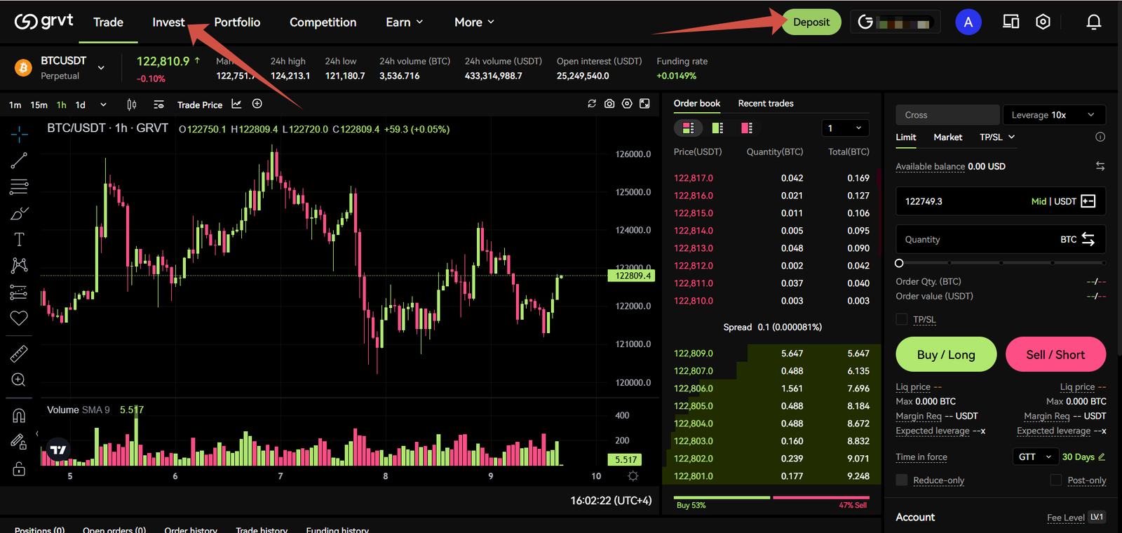1122x533 pixels.
Task: Open the ruler measure tool
Action: tap(19, 353)
